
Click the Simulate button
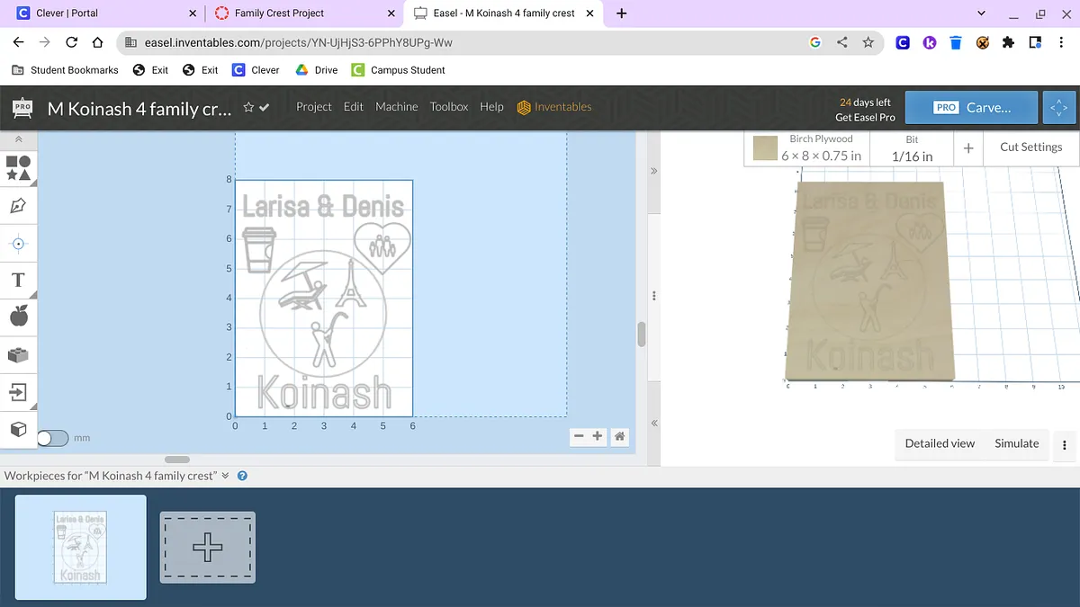pos(1016,443)
